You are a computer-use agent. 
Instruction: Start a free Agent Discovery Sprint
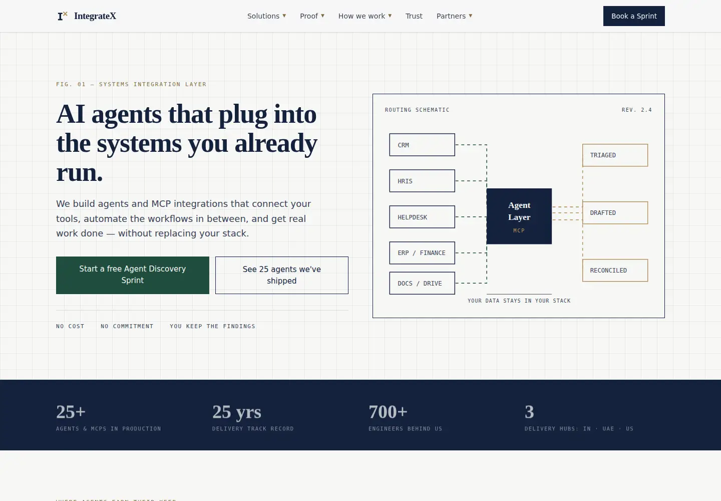point(133,275)
